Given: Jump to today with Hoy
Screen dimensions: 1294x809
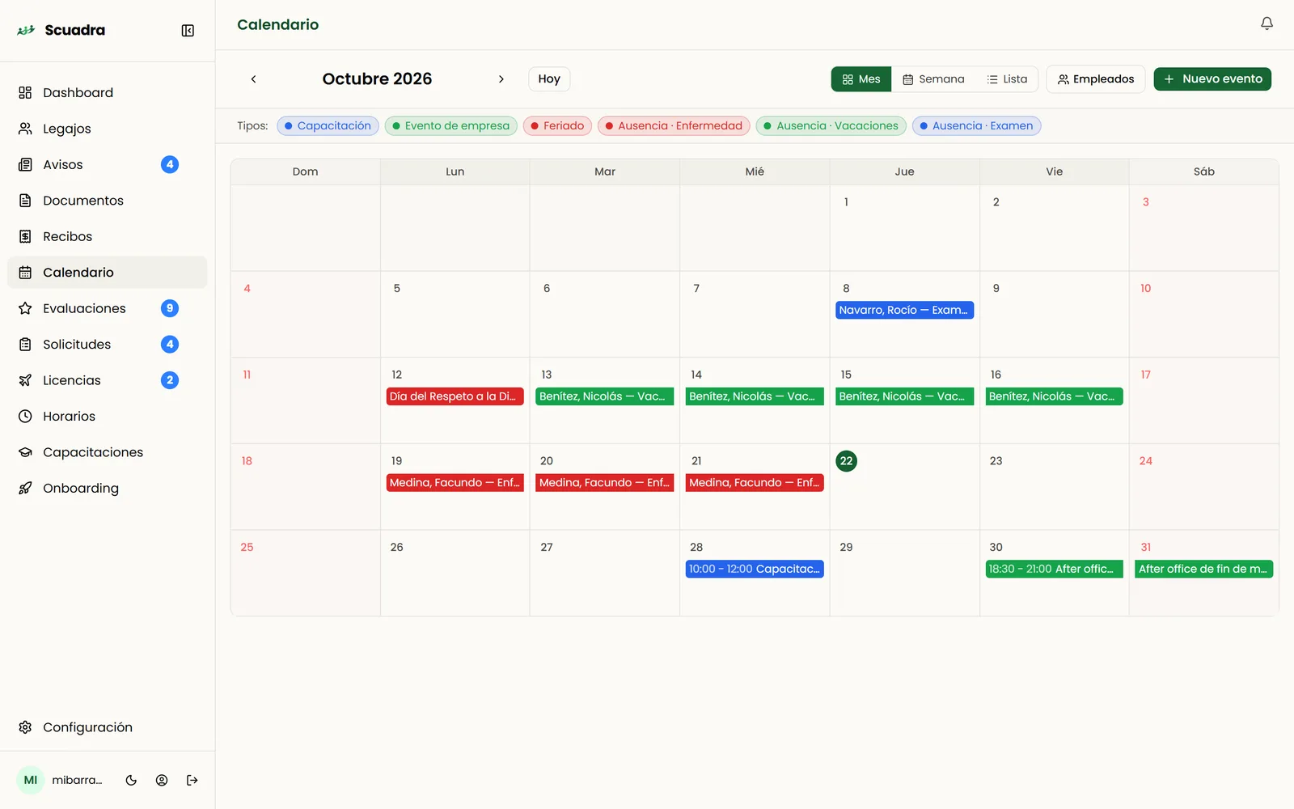Looking at the screenshot, I should pos(549,79).
